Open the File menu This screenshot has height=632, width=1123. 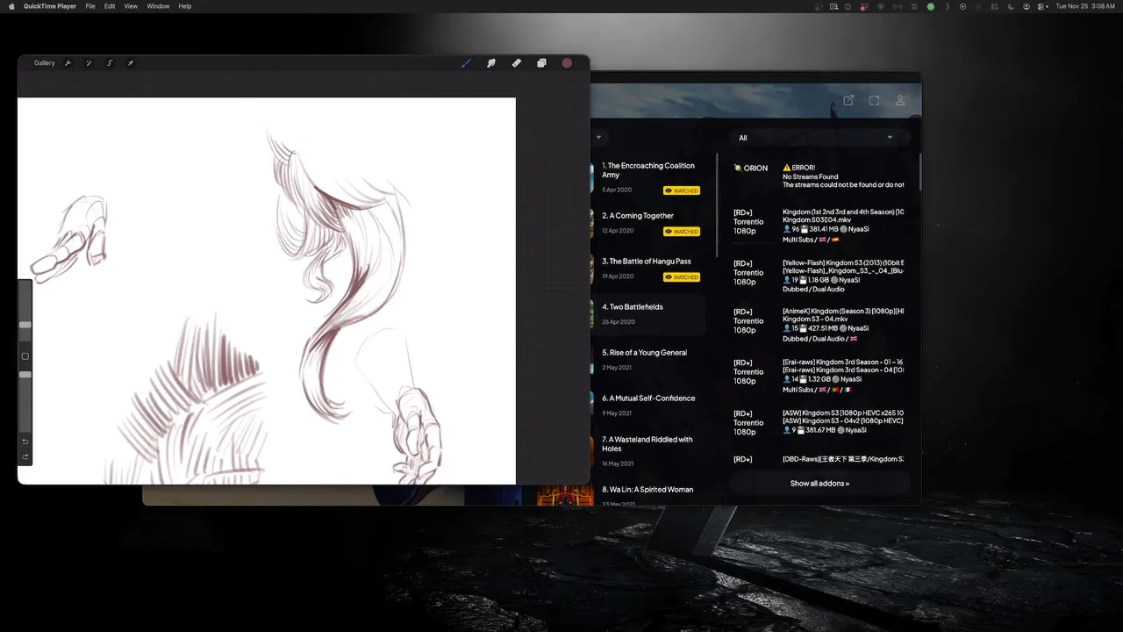(x=90, y=6)
